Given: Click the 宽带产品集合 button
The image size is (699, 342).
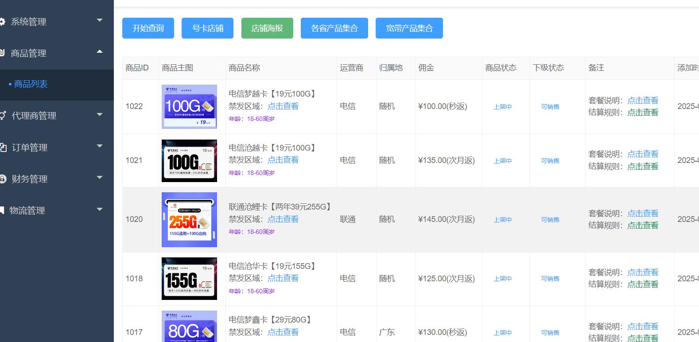Looking at the screenshot, I should coord(409,28).
